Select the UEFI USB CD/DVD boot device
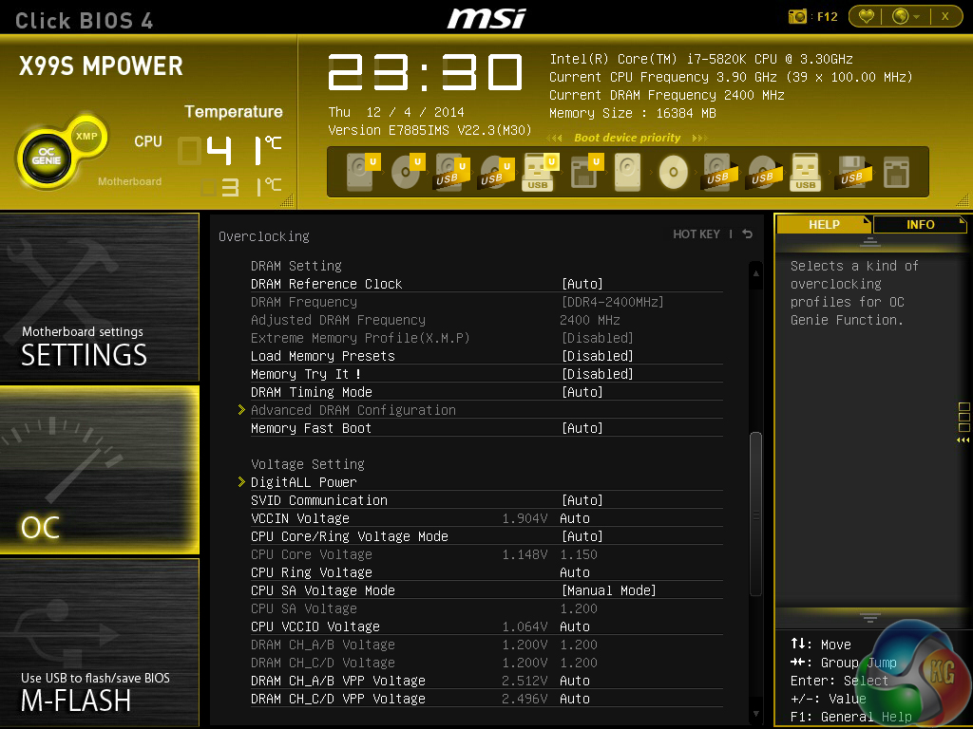Screen dimensions: 973x729 click(x=496, y=172)
